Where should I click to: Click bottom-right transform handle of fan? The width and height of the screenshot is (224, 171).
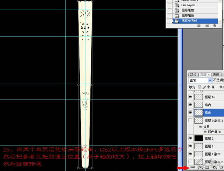coord(92,168)
